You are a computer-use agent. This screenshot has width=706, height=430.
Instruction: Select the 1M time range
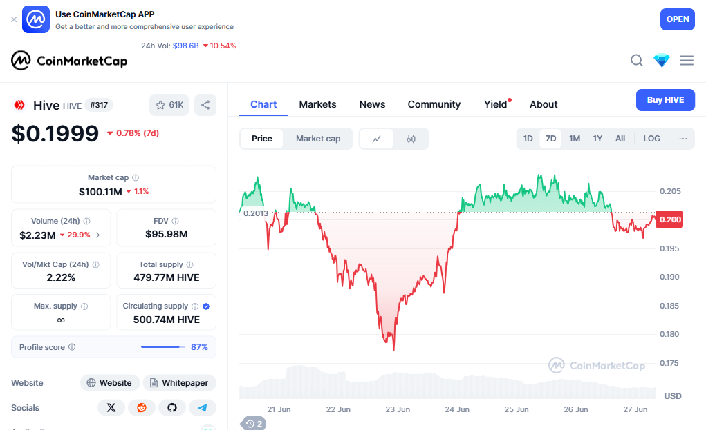pyautogui.click(x=574, y=139)
